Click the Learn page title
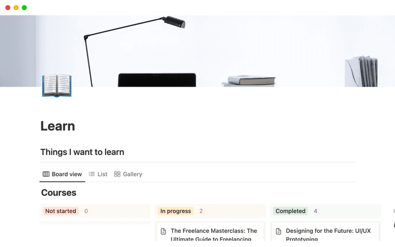 tap(57, 126)
